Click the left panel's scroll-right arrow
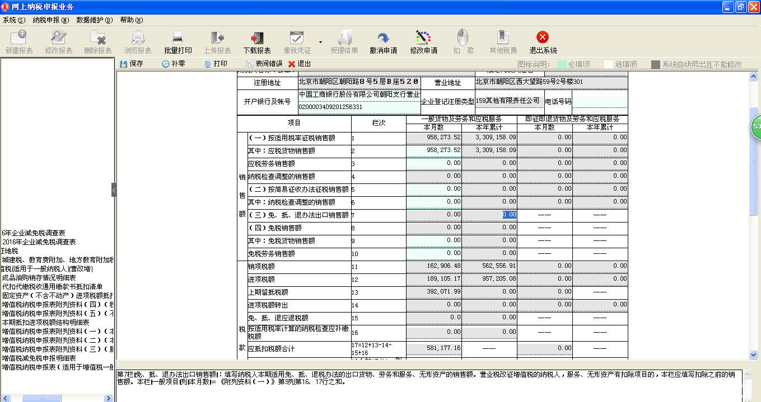 coord(110,398)
